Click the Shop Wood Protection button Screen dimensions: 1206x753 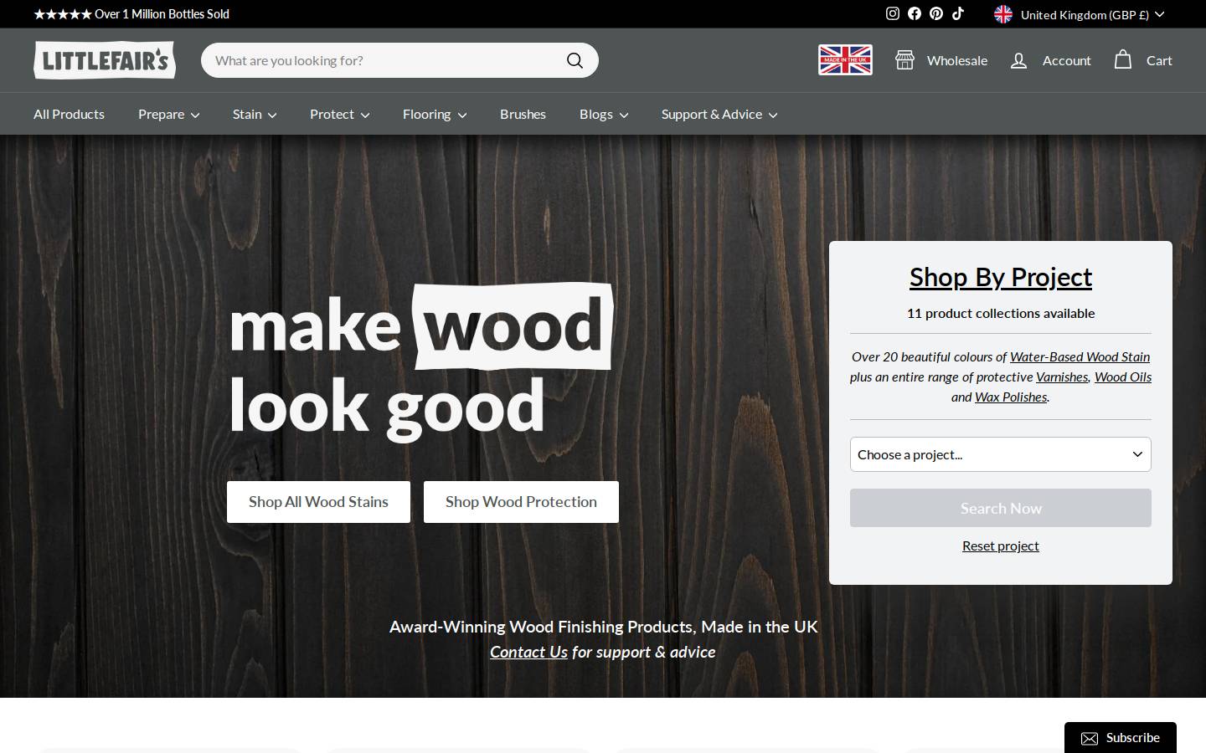click(x=521, y=502)
